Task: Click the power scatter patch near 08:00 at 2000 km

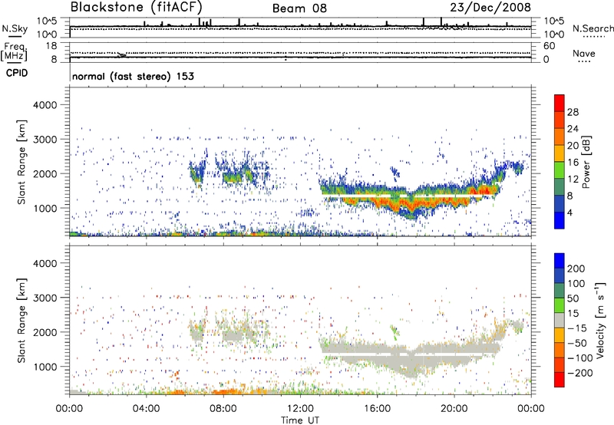Action: click(x=234, y=176)
